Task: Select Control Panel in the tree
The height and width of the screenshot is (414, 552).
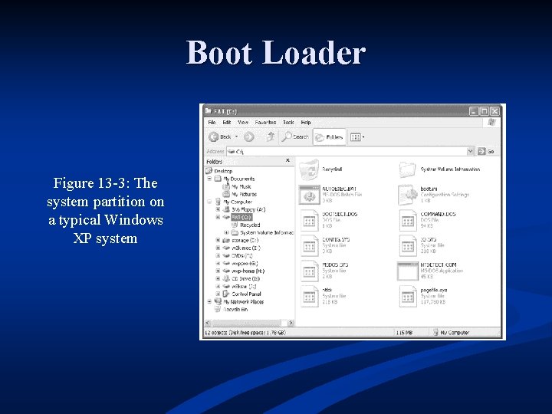Action: 246,294
